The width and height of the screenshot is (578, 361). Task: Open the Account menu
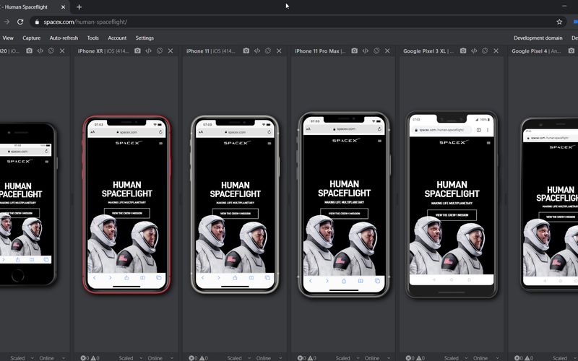(117, 38)
